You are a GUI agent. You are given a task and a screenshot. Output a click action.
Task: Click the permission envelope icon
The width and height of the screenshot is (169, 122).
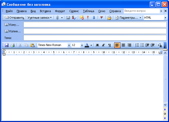(82, 18)
